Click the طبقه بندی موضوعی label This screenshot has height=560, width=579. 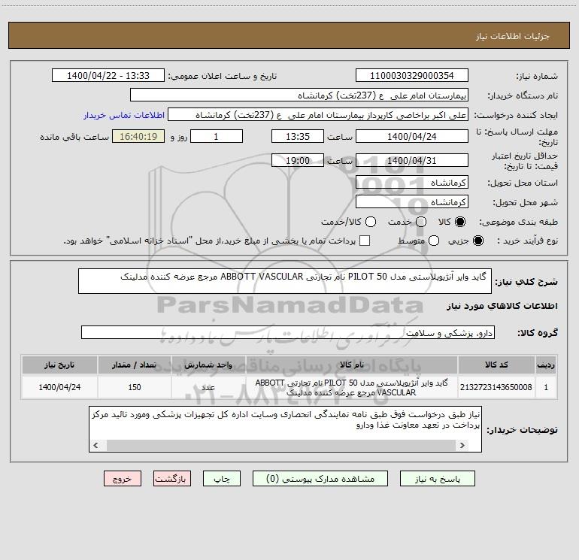518,222
